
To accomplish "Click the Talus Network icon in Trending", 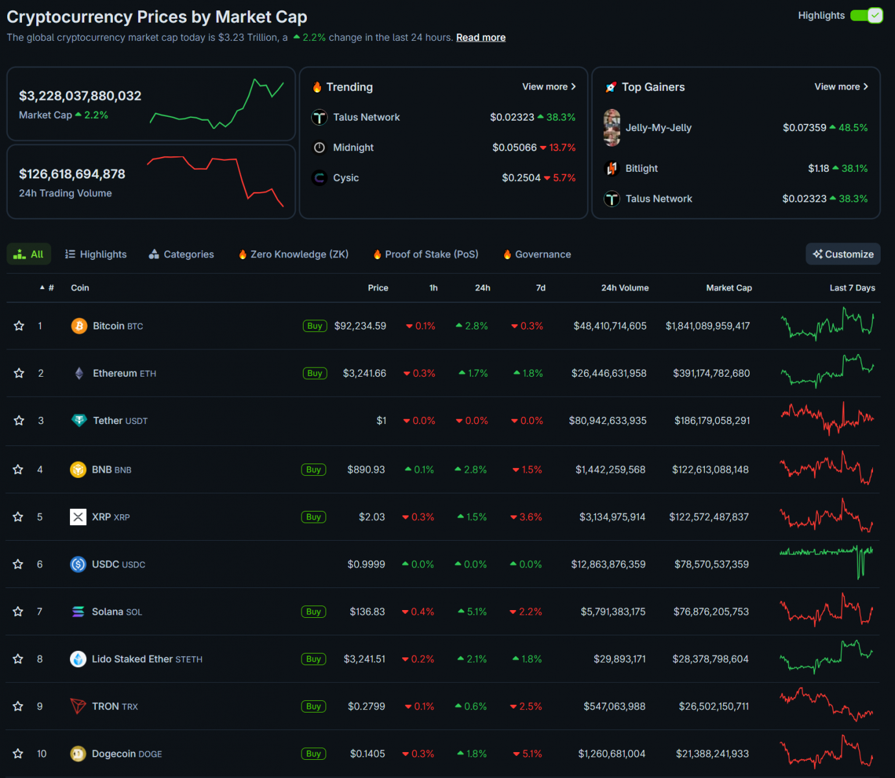I will pos(320,117).
